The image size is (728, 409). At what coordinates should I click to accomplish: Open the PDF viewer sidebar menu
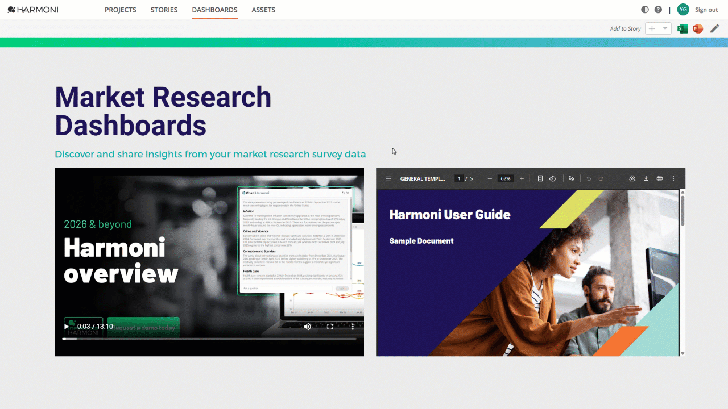coord(388,178)
